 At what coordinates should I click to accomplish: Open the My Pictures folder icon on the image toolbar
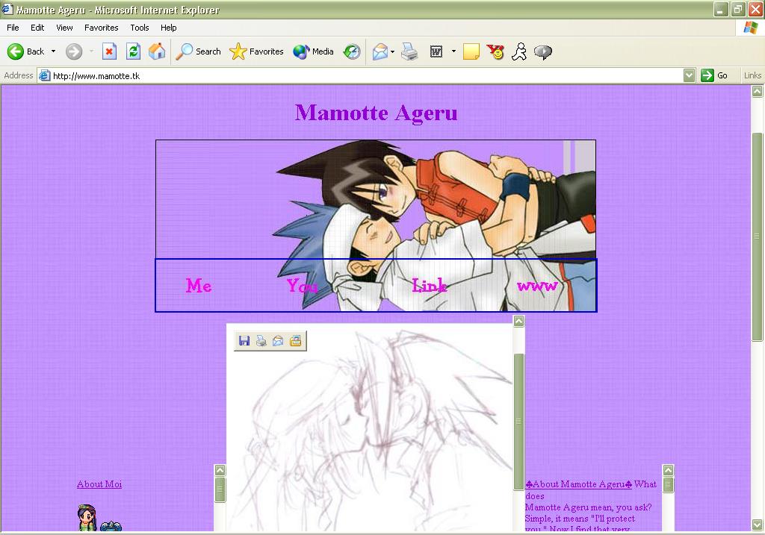coord(295,341)
